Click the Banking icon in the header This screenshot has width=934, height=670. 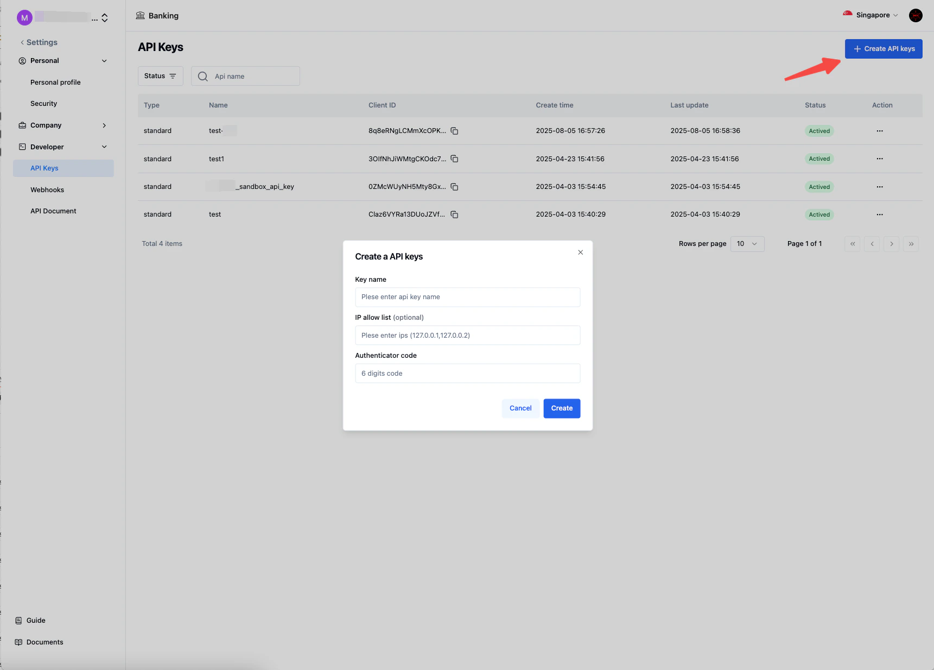point(141,15)
